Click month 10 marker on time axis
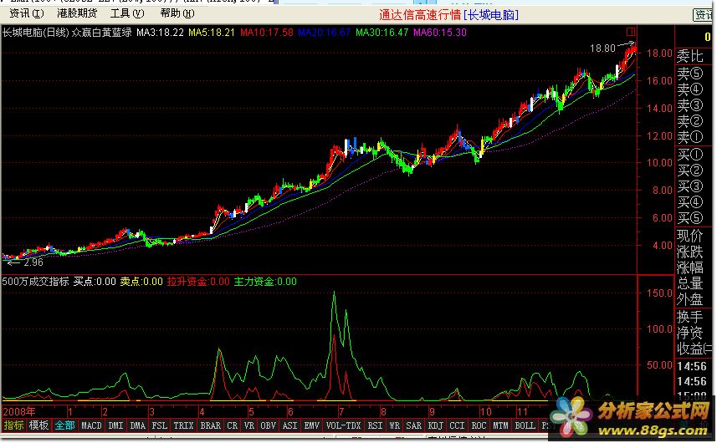The width and height of the screenshot is (717, 443). (485, 411)
